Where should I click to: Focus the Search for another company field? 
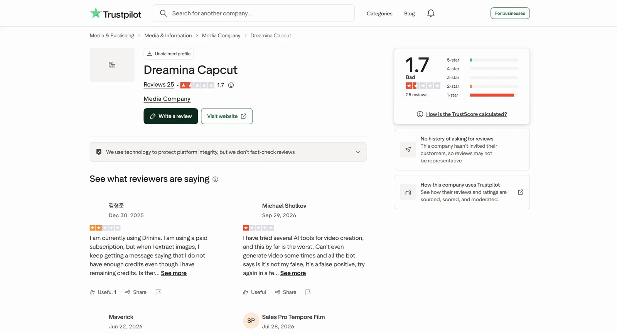pos(254,13)
